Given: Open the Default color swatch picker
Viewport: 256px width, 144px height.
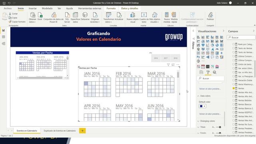Looking at the screenshot, I should click(202, 106).
